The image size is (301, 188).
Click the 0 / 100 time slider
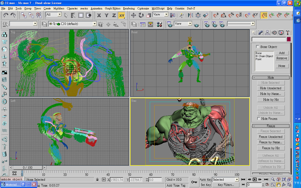(x=27, y=167)
